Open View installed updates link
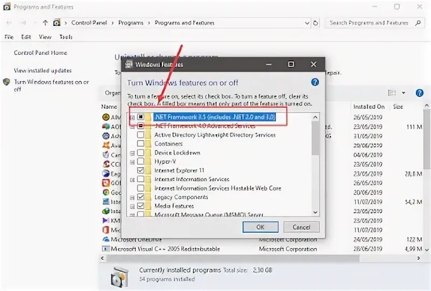Viewport: 431px width, 291px height. (43, 71)
